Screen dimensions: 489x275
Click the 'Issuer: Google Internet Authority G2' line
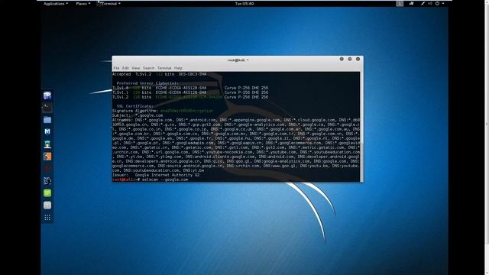point(156,175)
